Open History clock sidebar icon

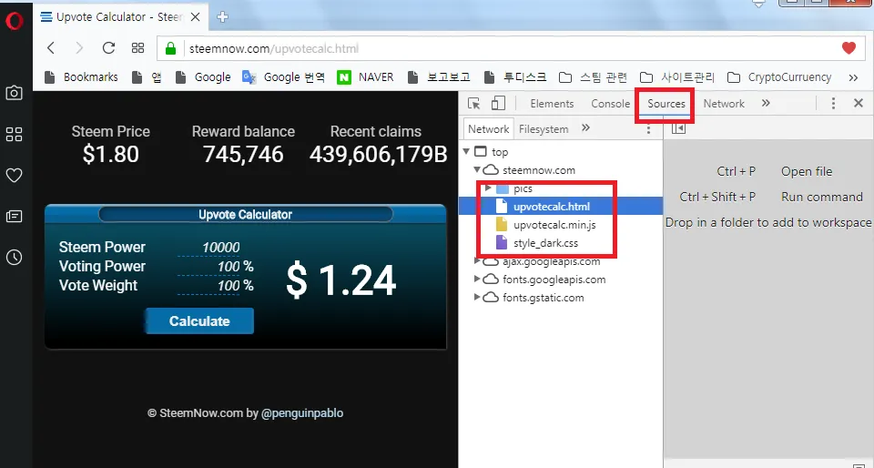pos(14,258)
